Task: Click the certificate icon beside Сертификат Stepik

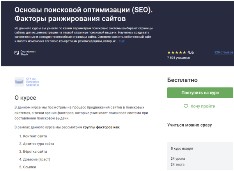Action: point(17,53)
